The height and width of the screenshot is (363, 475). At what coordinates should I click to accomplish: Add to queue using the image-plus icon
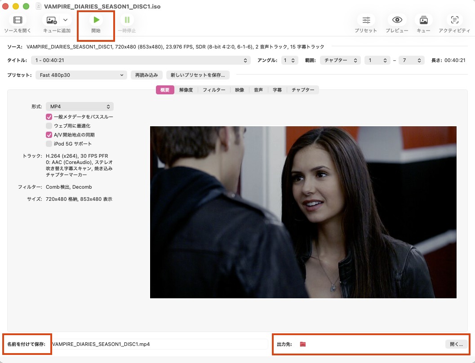click(x=52, y=20)
